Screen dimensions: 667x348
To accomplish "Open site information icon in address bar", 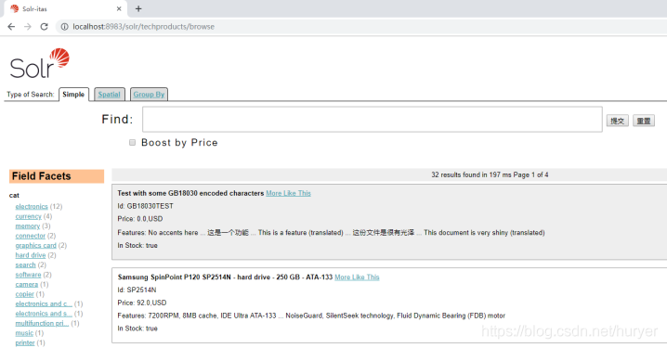I will coord(64,26).
